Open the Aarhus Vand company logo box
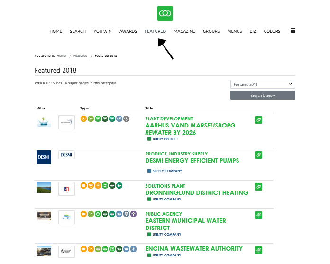 [66, 122]
